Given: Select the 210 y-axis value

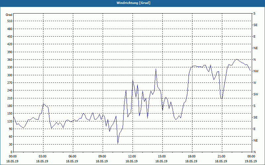Looking at the screenshot, I should click(10, 98).
